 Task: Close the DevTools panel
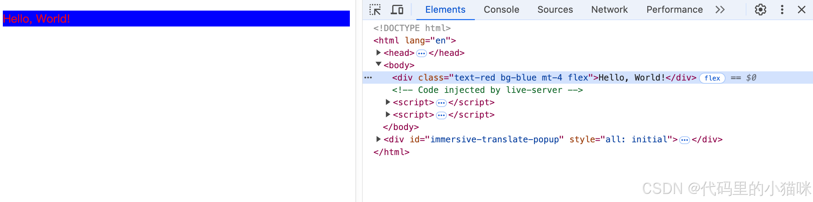(802, 10)
